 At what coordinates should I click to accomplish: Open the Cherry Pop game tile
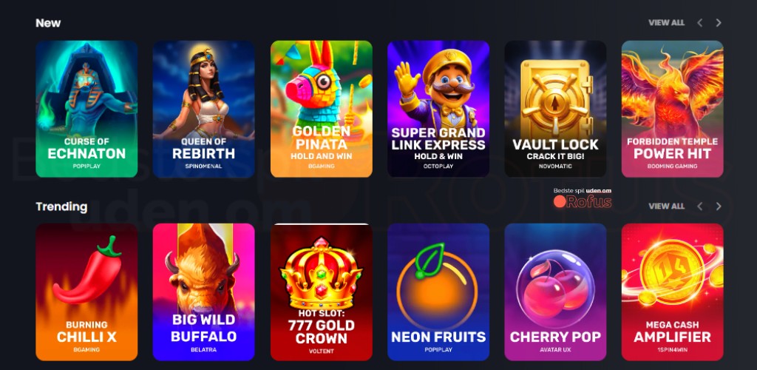pyautogui.click(x=555, y=292)
